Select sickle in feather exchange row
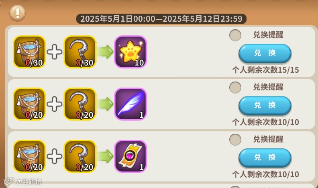318x188 pixels. pos(80,104)
